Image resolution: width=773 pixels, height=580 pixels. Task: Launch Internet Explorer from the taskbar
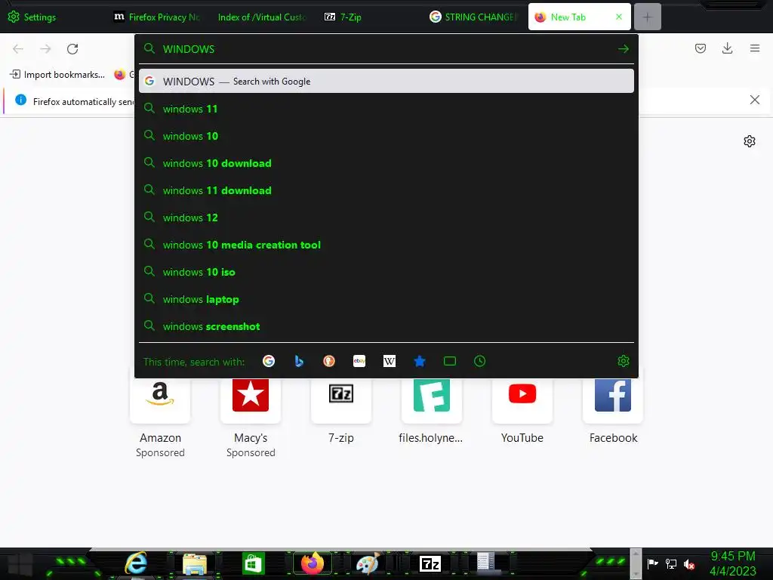(x=136, y=563)
